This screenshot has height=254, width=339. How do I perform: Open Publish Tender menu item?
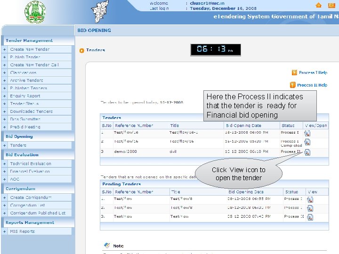(x=25, y=57)
